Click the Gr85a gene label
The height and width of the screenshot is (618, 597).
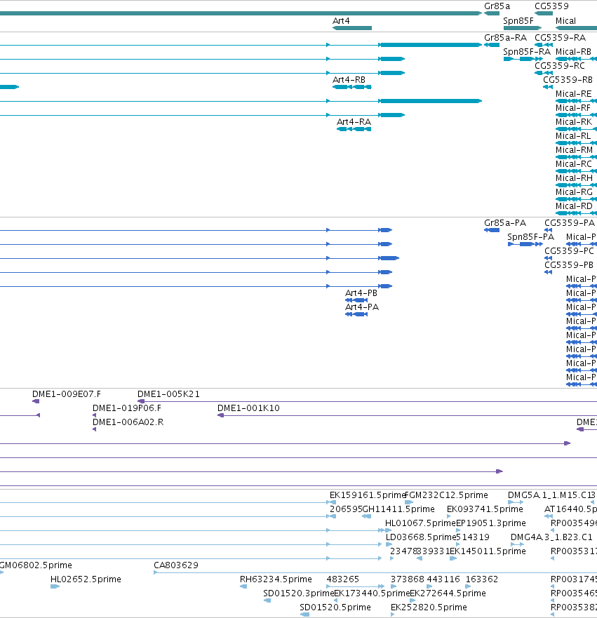pos(497,6)
